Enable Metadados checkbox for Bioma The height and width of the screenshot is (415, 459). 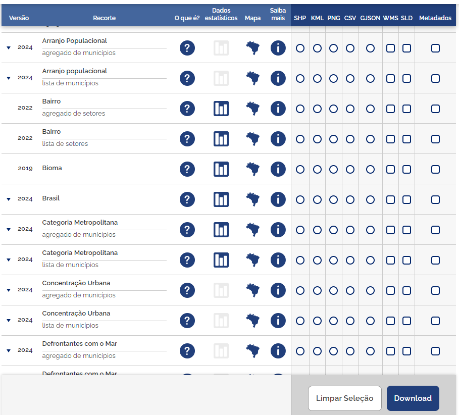pos(435,169)
